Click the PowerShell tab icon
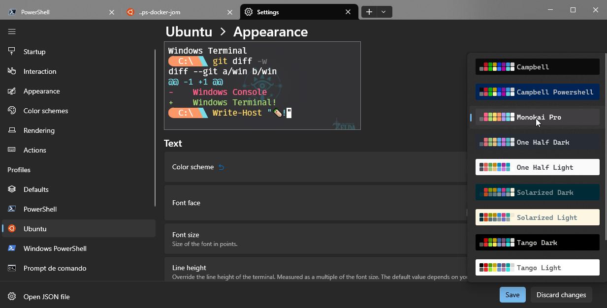Viewport: 607px width, 308px height. point(12,12)
